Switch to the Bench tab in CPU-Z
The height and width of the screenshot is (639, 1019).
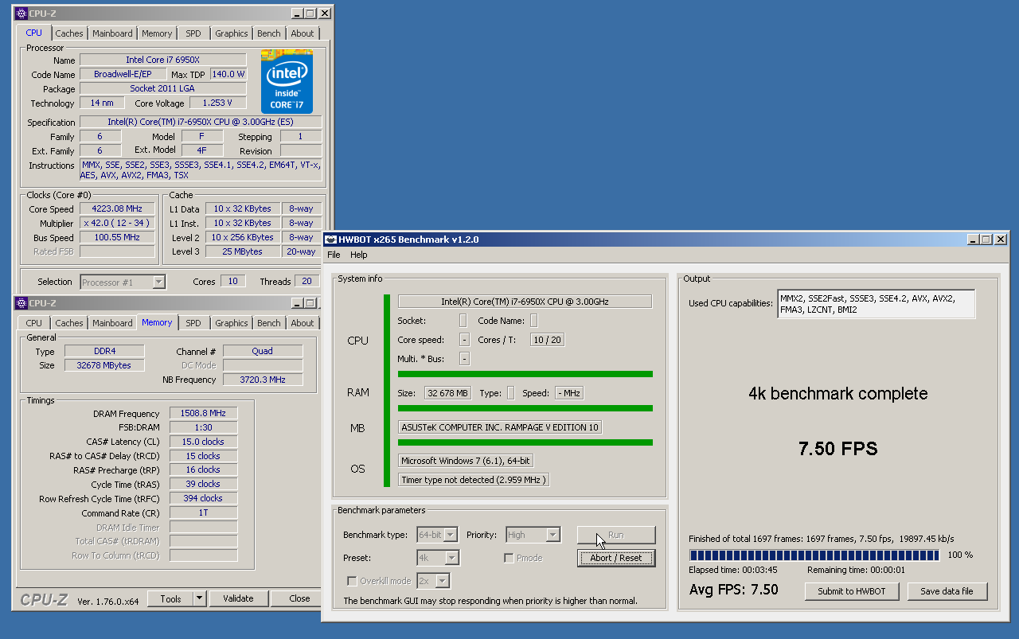(268, 322)
